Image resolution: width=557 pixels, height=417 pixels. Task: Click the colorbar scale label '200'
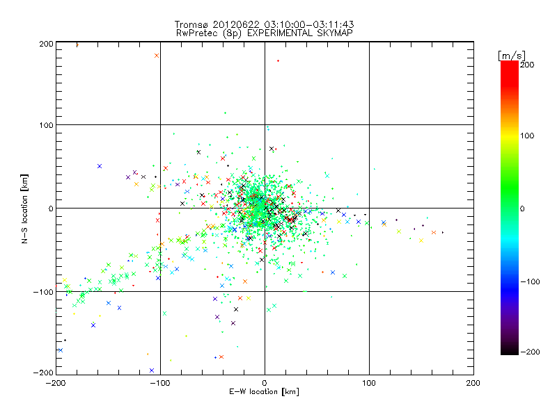pyautogui.click(x=527, y=65)
